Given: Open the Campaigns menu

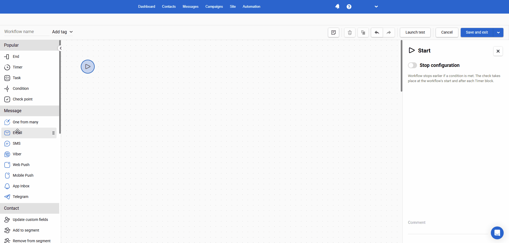Looking at the screenshot, I should tap(214, 7).
